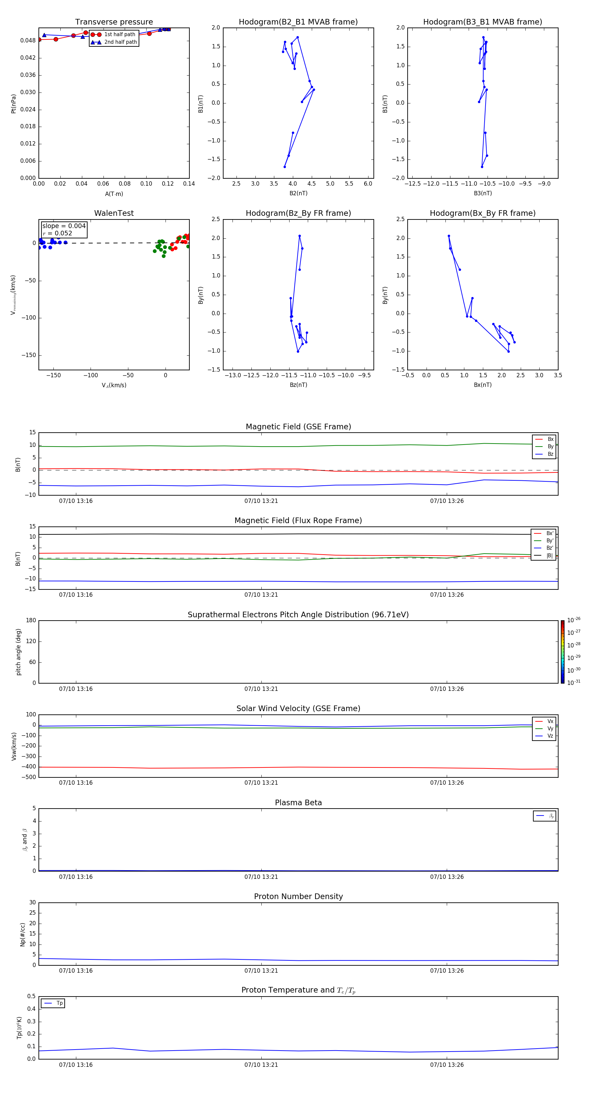
Task: Click the By legend entry in GSE Frame panel
Action: coord(544,446)
